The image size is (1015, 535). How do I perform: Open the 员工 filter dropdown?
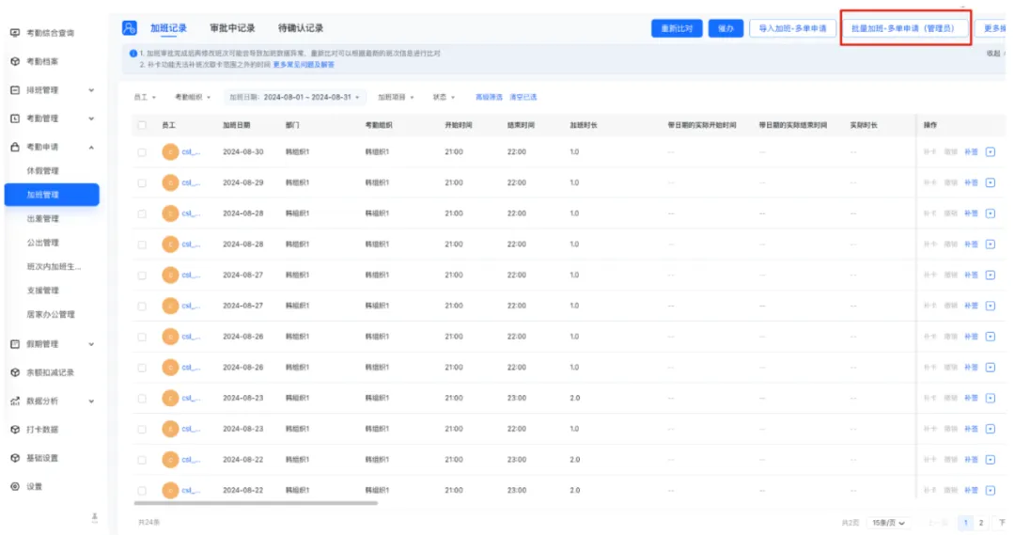pos(145,97)
